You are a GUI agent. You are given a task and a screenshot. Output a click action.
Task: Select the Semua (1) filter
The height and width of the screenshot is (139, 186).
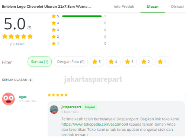pos(39,62)
